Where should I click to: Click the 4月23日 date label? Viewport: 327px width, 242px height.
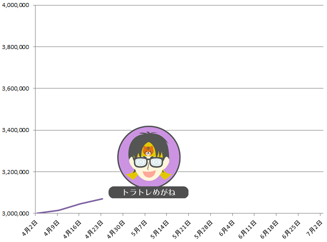94,229
